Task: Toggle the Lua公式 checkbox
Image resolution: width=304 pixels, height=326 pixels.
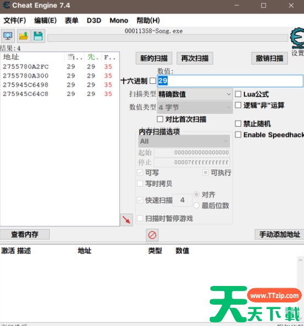Action: (x=238, y=94)
